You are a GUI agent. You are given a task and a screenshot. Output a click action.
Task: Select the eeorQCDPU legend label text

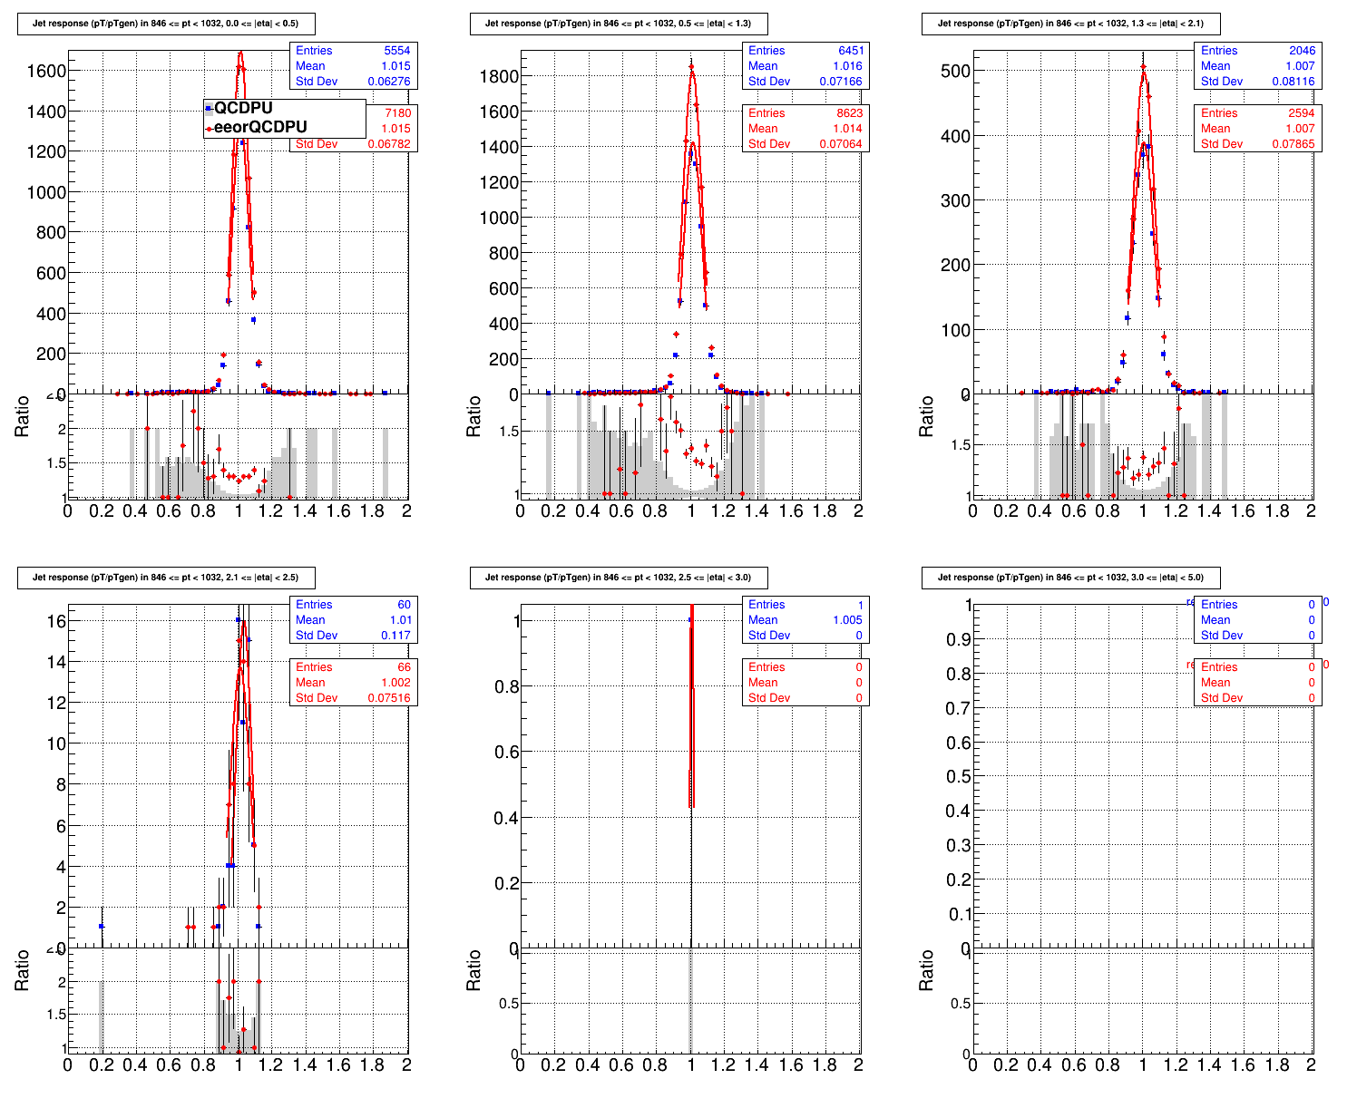260,127
